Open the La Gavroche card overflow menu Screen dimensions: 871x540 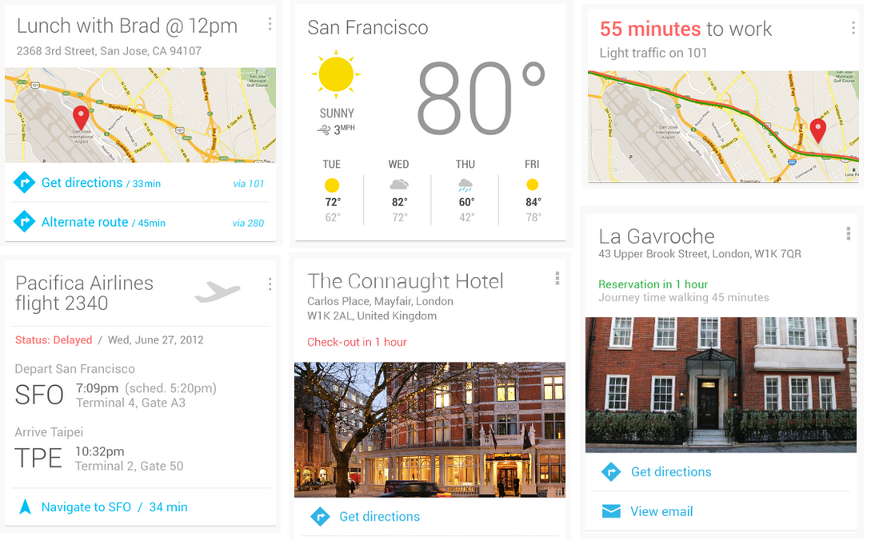coord(849,233)
